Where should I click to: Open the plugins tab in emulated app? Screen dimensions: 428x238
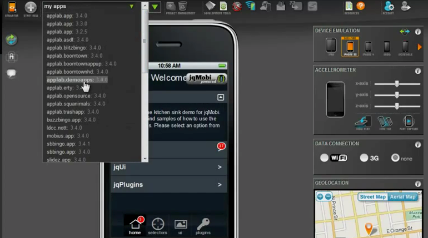click(x=203, y=226)
